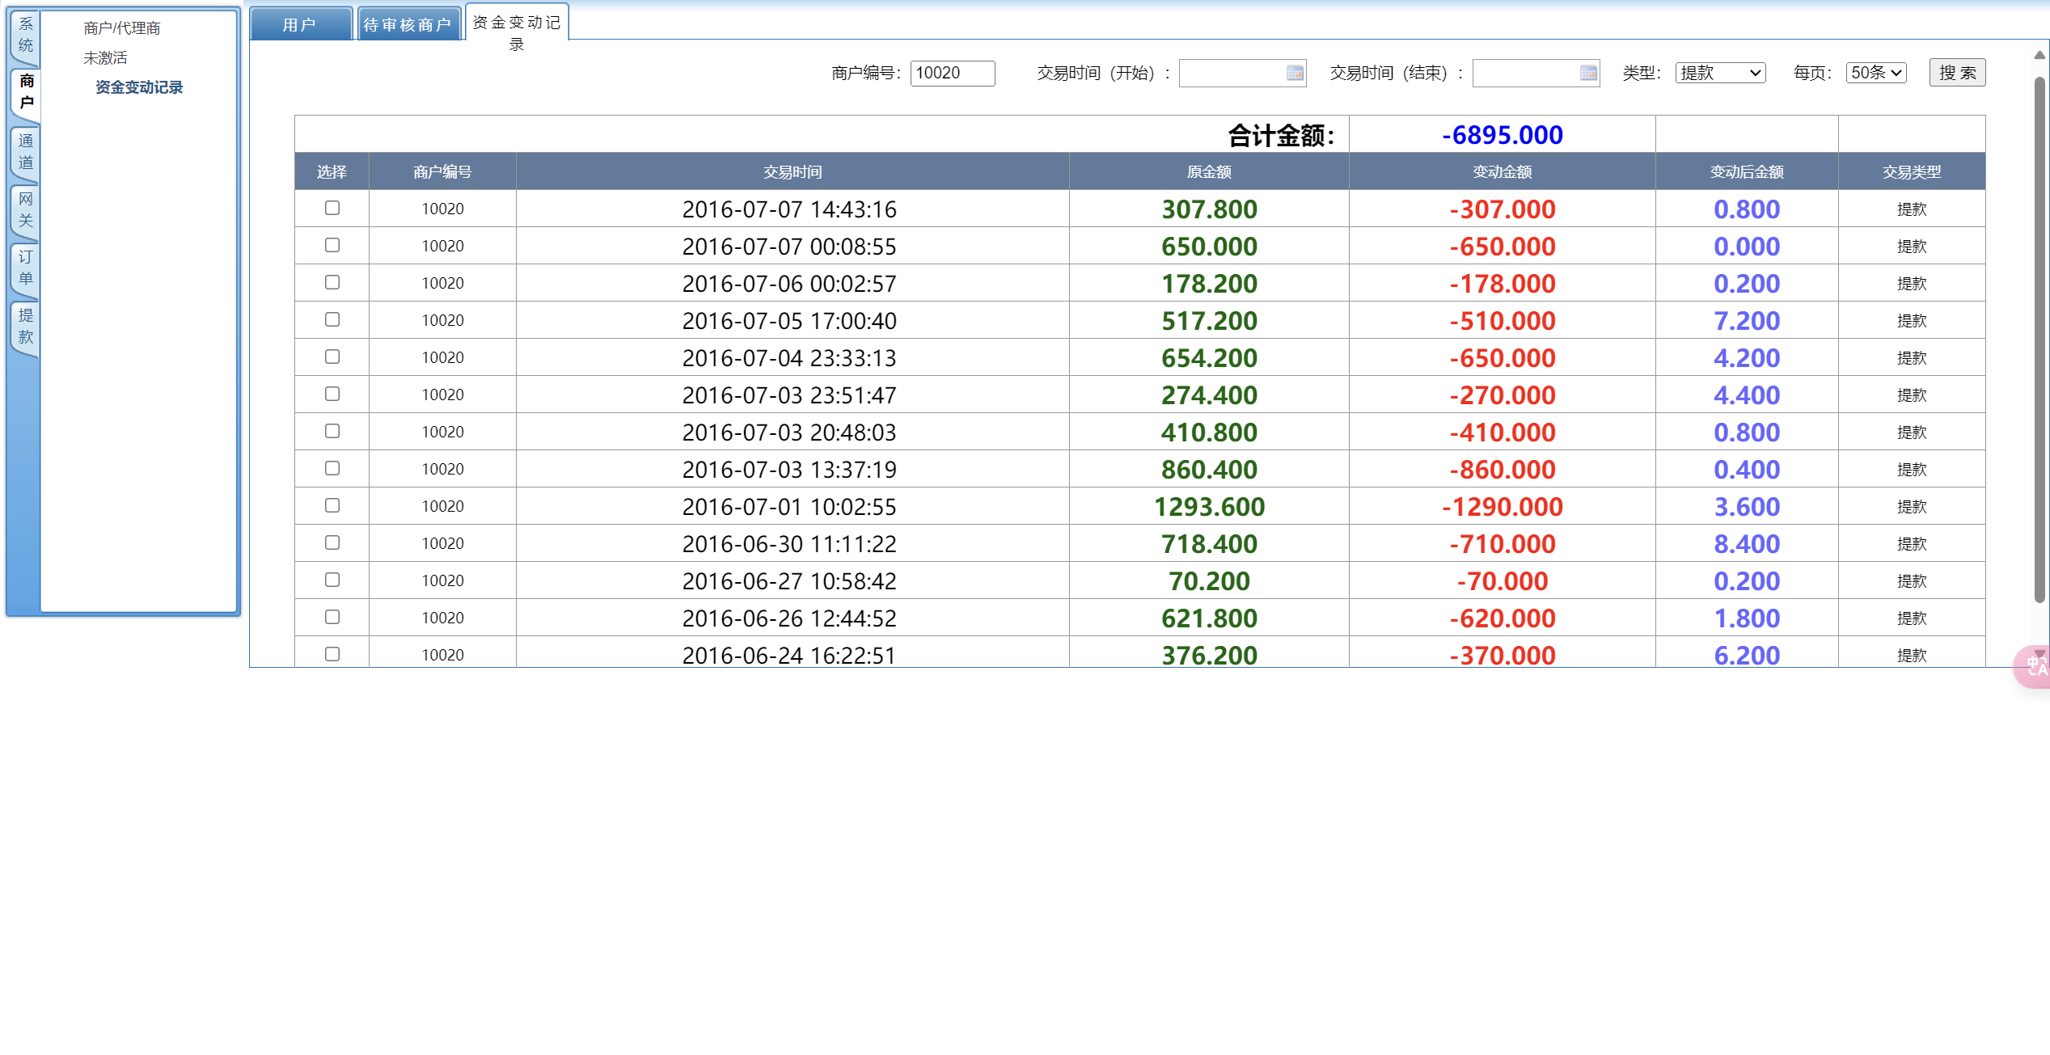
Task: Click the total amount -6895.000
Action: tap(1503, 135)
